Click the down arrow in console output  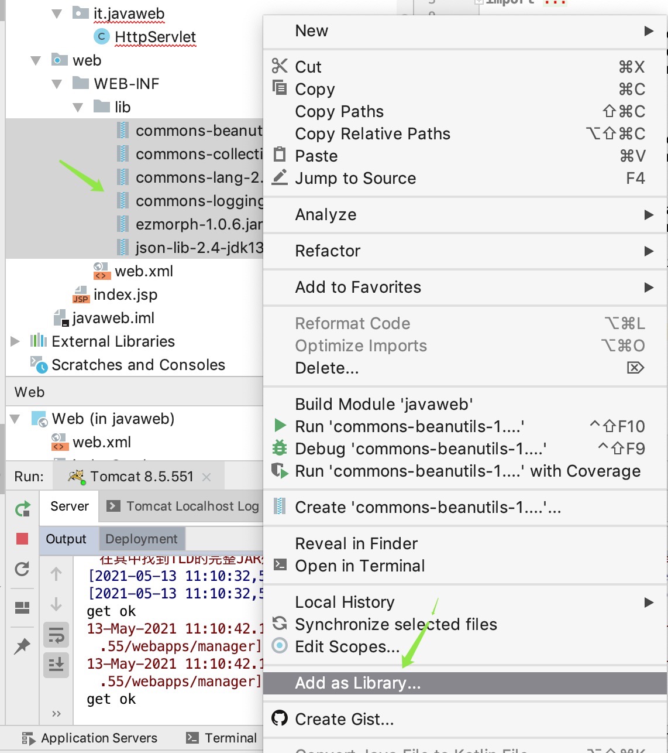click(56, 604)
